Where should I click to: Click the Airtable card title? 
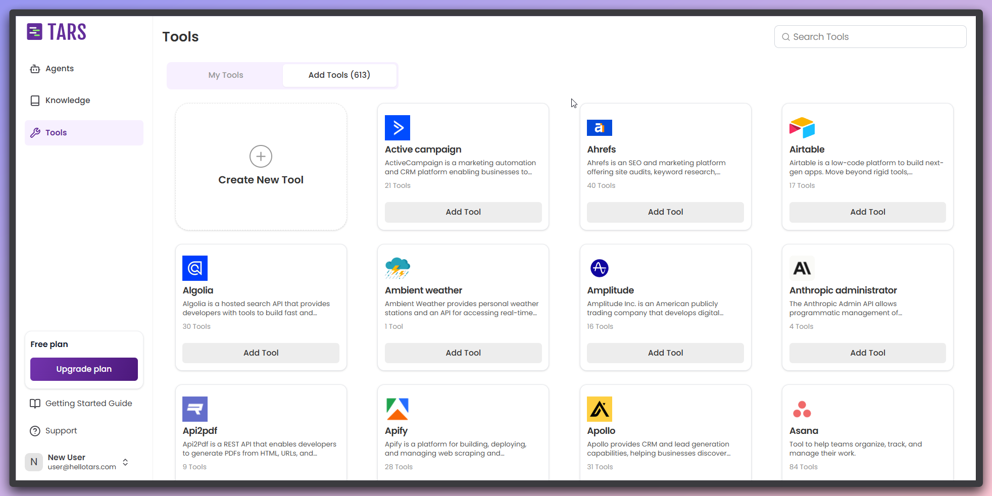[x=807, y=150]
